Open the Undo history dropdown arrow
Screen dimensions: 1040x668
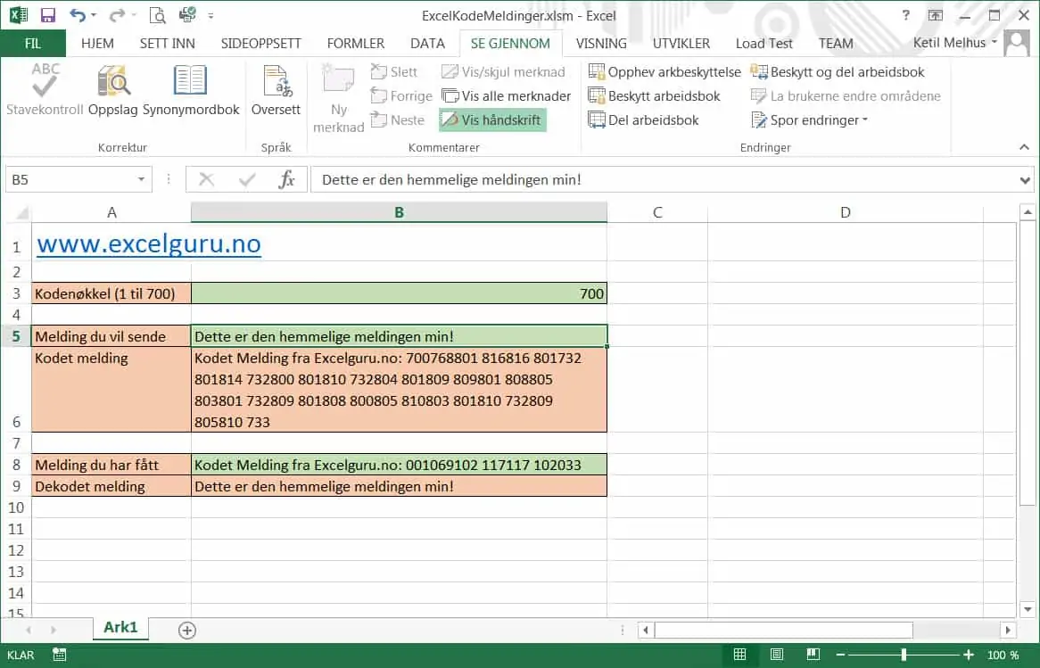tap(94, 15)
